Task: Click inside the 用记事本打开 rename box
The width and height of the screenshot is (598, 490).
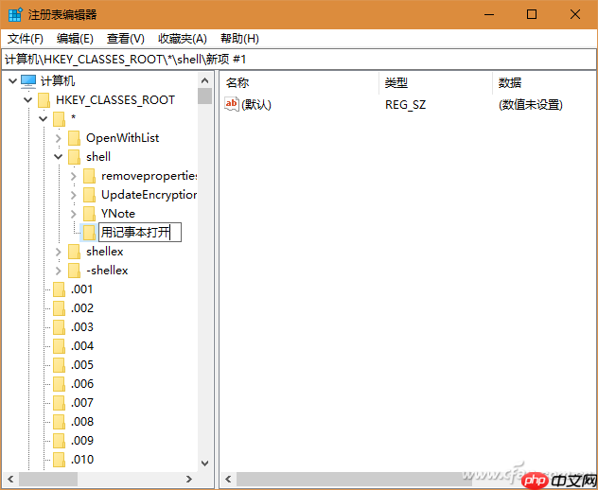Action: tap(140, 232)
